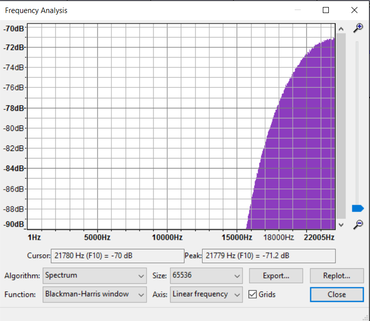The image size is (370, 321).
Task: Click the -88dB axis label
Action: pos(14,209)
